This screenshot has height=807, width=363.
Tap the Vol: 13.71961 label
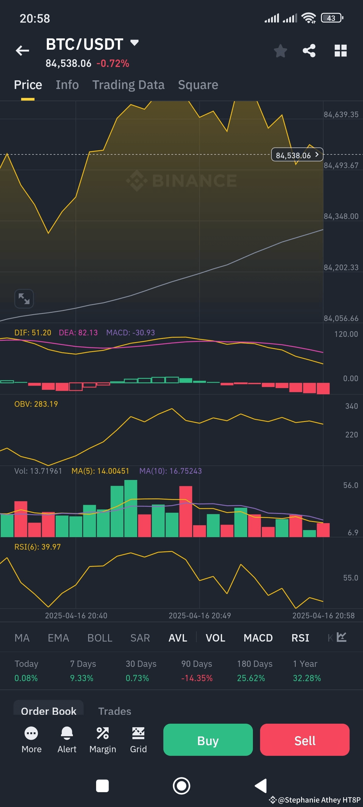click(38, 471)
